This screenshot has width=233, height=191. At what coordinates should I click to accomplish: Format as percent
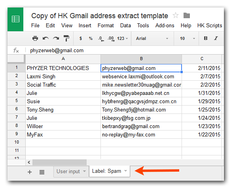[x=91, y=38]
